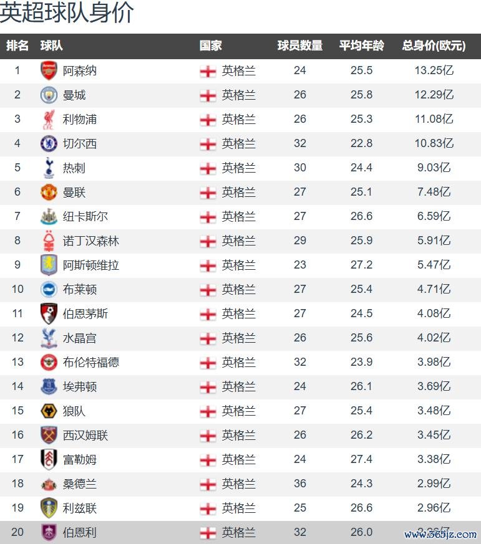Viewport: 481px width, 544px height.
Task: Click the Arsenal club crest icon
Action: click(x=49, y=71)
